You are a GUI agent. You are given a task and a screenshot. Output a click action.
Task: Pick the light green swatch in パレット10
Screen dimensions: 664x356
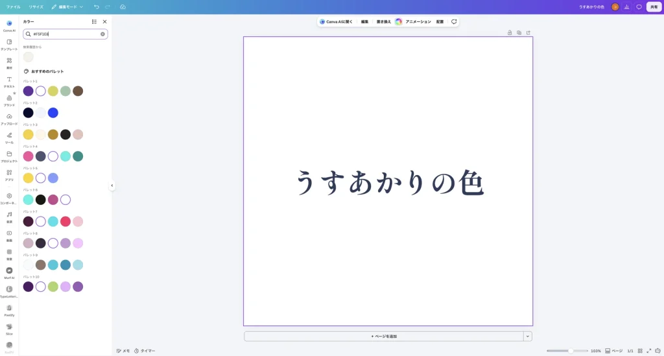click(53, 287)
